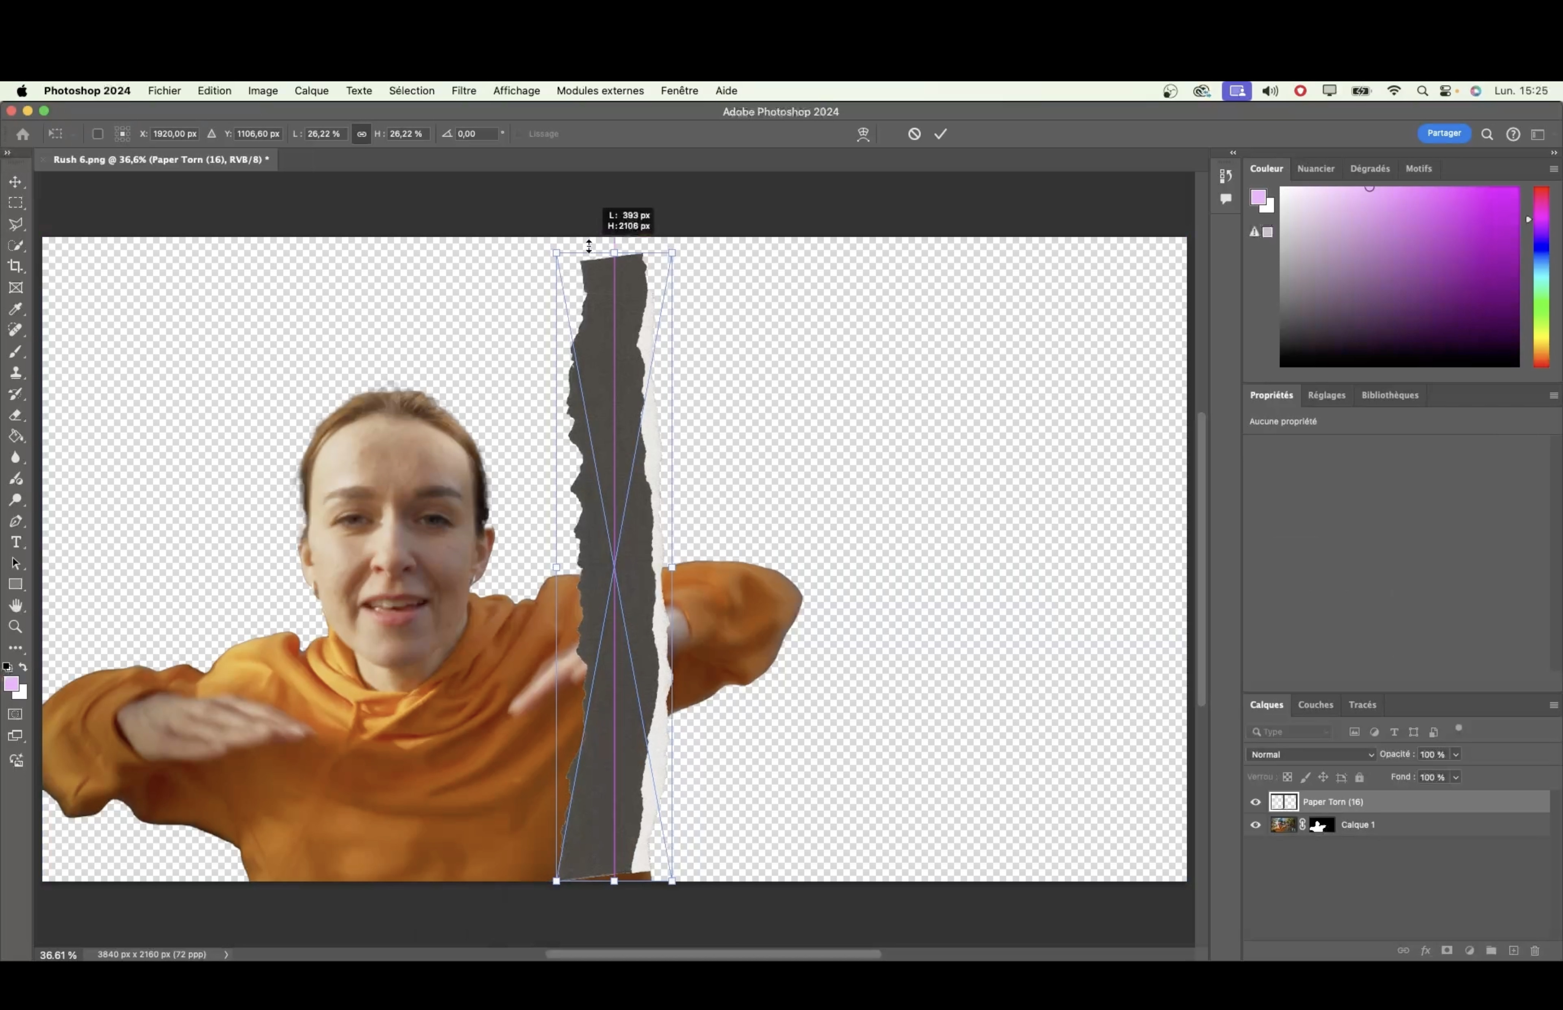Select the Clone Stamp tool
Screen dimensions: 1563x1010
tap(16, 373)
